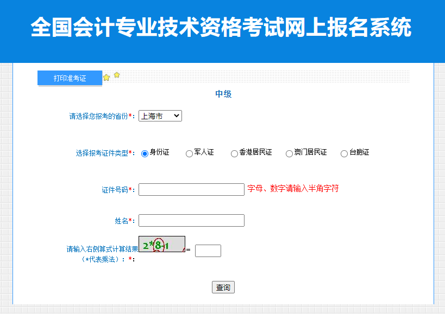Select the 台胞证 radio button
Screen dimensions: 445x314
click(343, 153)
